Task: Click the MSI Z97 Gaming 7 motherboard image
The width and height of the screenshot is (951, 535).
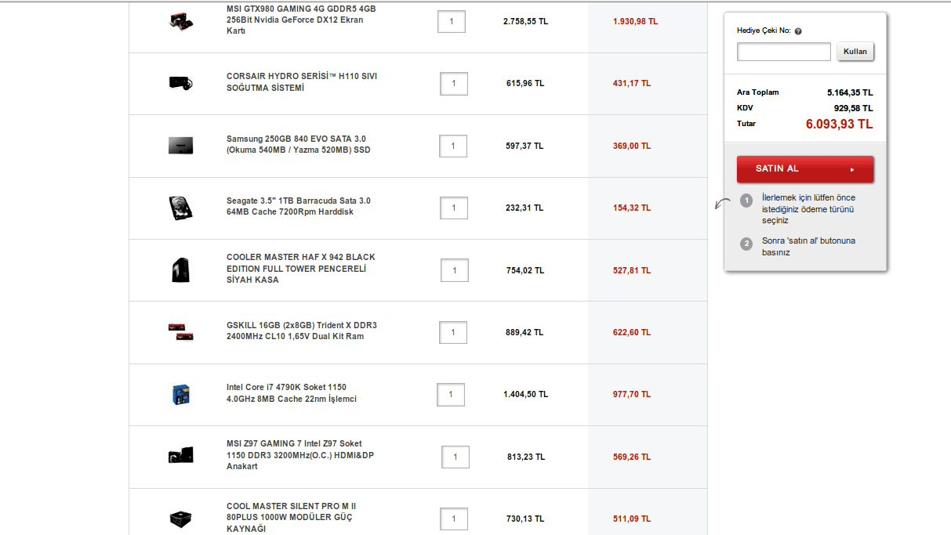Action: point(180,456)
